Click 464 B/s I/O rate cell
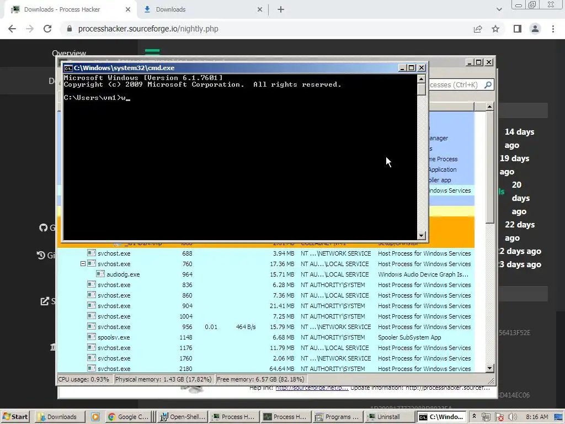 click(246, 327)
